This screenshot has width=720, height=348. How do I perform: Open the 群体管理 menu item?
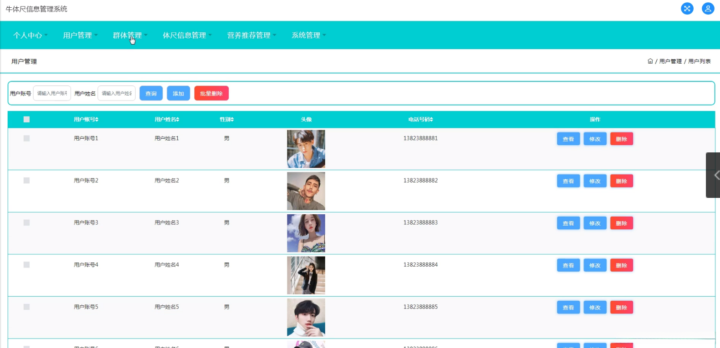coord(127,35)
